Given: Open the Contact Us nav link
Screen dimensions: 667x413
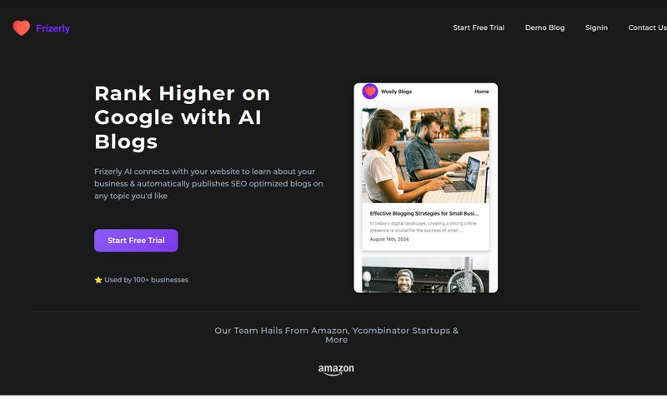Looking at the screenshot, I should point(647,27).
